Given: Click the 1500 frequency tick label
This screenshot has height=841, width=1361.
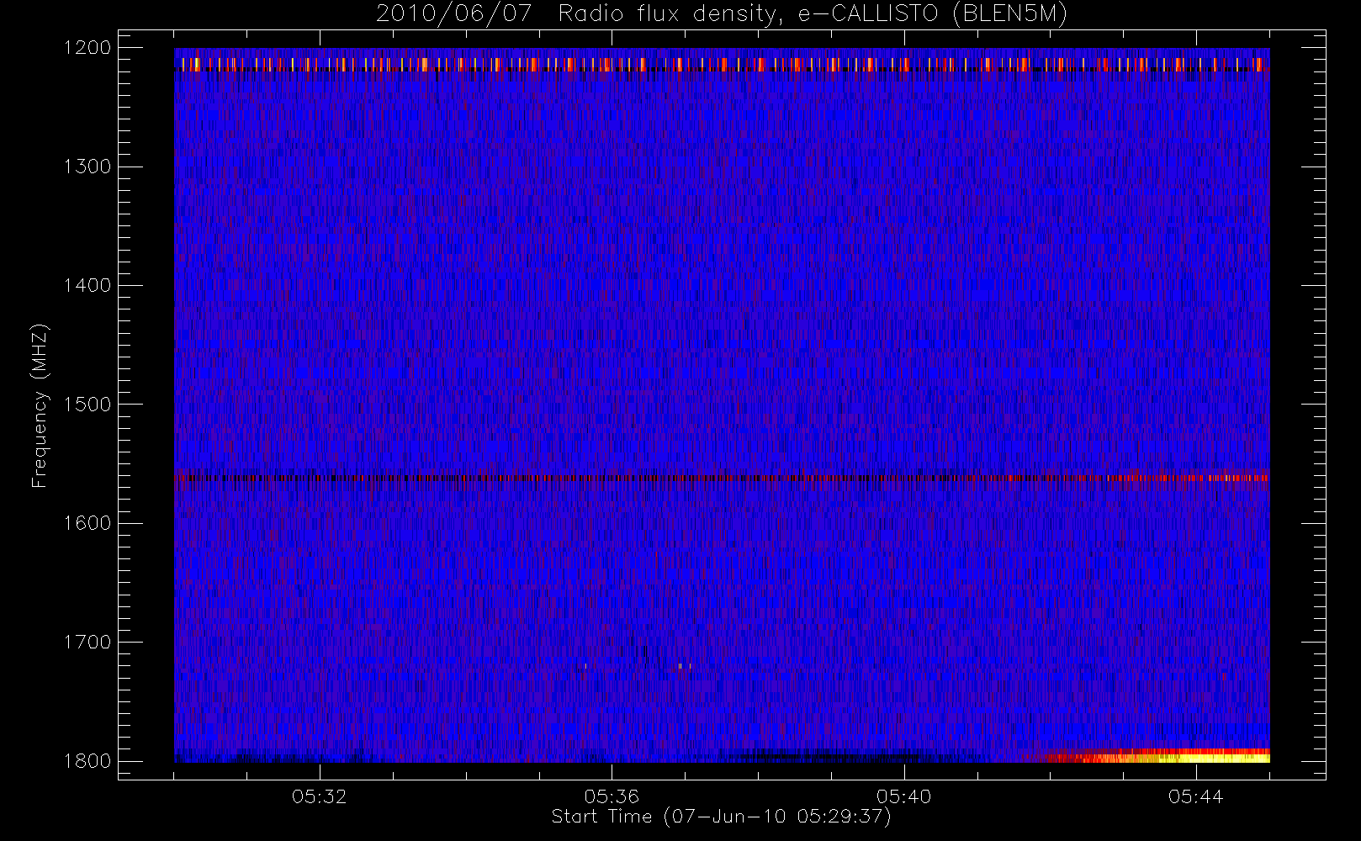Looking at the screenshot, I should pyautogui.click(x=87, y=405).
